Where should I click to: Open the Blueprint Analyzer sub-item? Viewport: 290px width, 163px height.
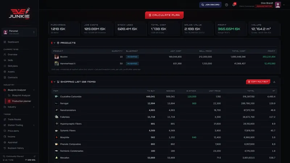(x=21, y=95)
